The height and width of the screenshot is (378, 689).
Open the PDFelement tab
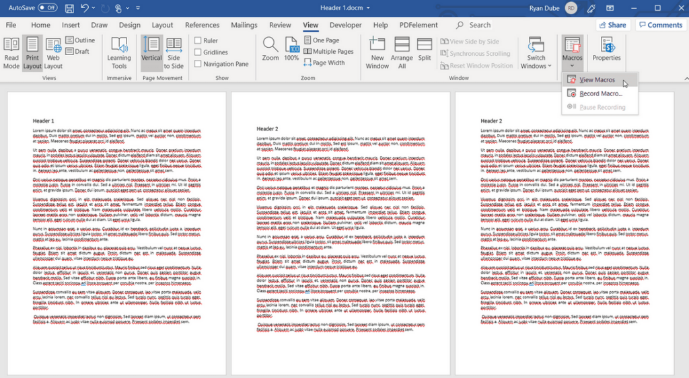pyautogui.click(x=419, y=25)
